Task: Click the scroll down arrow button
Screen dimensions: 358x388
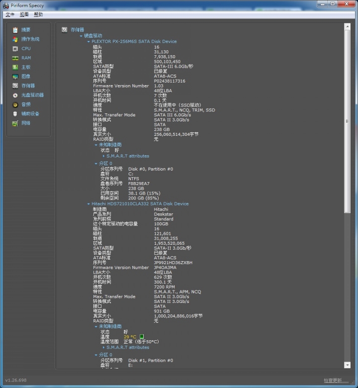Action: pos(348,365)
